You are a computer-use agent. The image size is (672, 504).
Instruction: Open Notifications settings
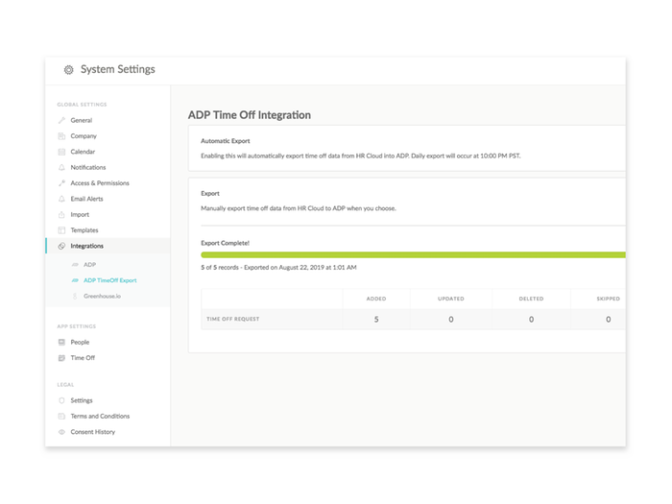click(88, 168)
